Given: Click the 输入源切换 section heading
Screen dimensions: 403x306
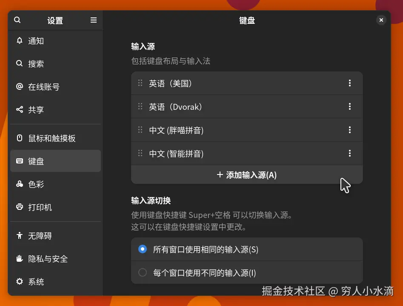Looking at the screenshot, I should click(x=151, y=200).
